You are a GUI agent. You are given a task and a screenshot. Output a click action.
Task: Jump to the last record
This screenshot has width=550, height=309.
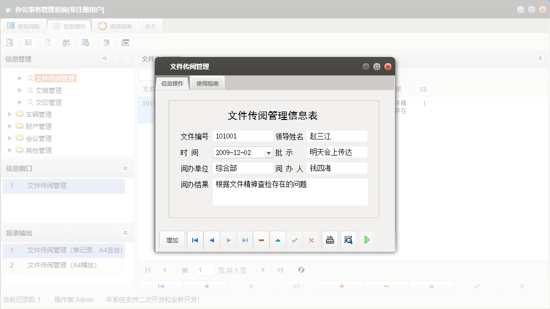coord(245,240)
